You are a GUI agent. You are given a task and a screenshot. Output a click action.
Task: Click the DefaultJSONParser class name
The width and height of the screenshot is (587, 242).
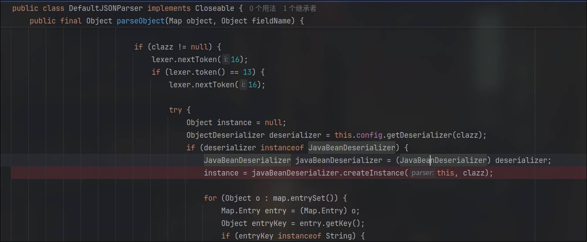click(x=105, y=8)
